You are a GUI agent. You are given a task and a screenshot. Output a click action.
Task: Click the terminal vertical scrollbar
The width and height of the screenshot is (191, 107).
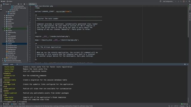click(188, 100)
